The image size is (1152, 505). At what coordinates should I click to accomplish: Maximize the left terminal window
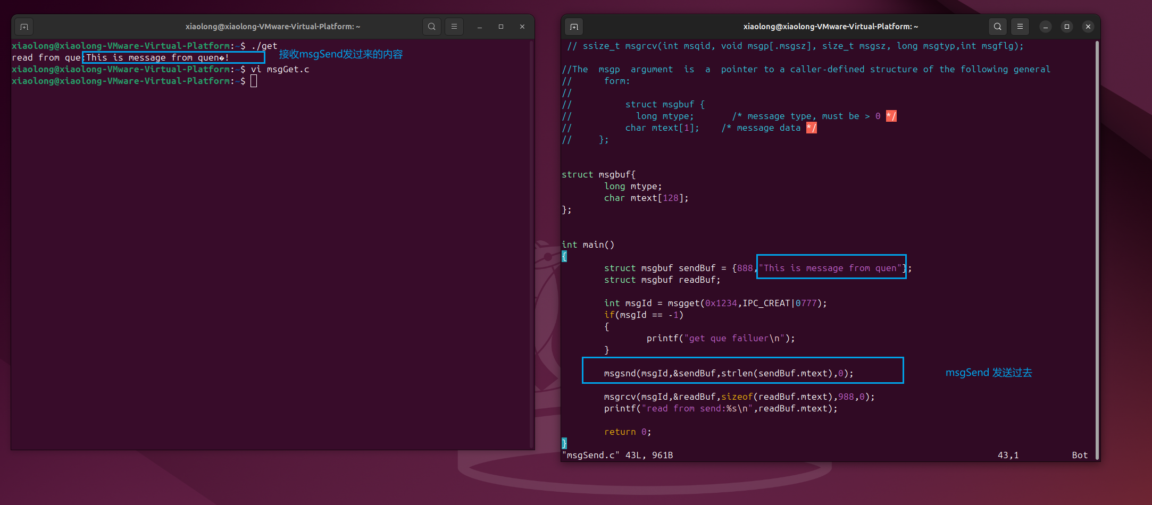501,27
